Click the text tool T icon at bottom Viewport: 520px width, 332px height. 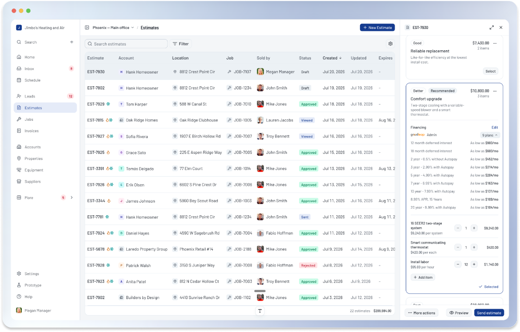click(x=259, y=311)
